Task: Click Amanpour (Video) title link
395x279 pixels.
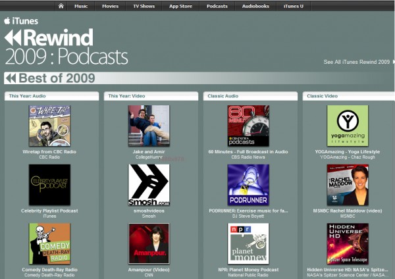Action: pyautogui.click(x=149, y=270)
